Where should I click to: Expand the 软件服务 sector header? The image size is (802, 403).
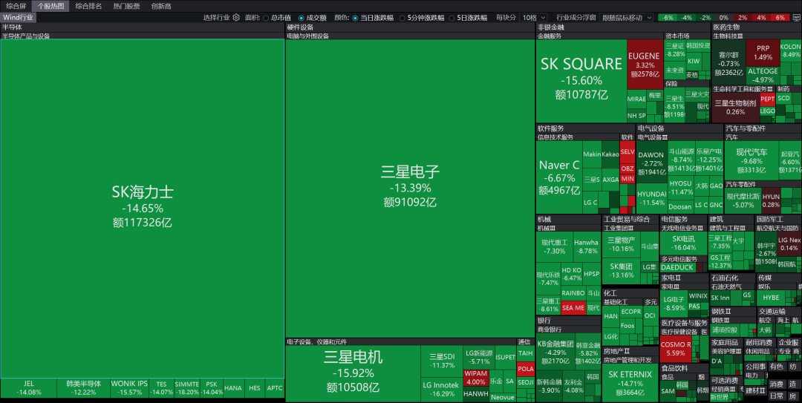pyautogui.click(x=586, y=128)
